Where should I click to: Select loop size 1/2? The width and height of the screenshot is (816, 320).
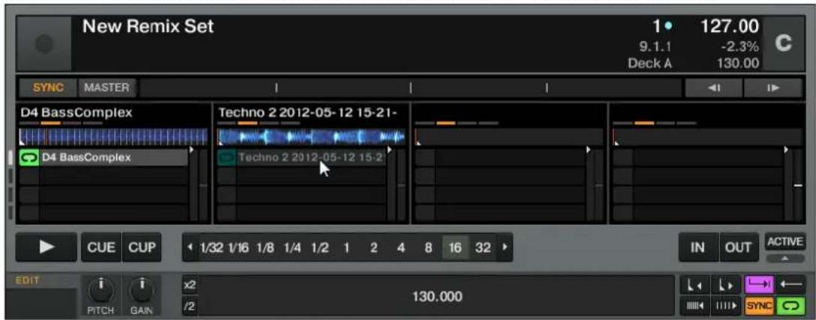(x=320, y=248)
